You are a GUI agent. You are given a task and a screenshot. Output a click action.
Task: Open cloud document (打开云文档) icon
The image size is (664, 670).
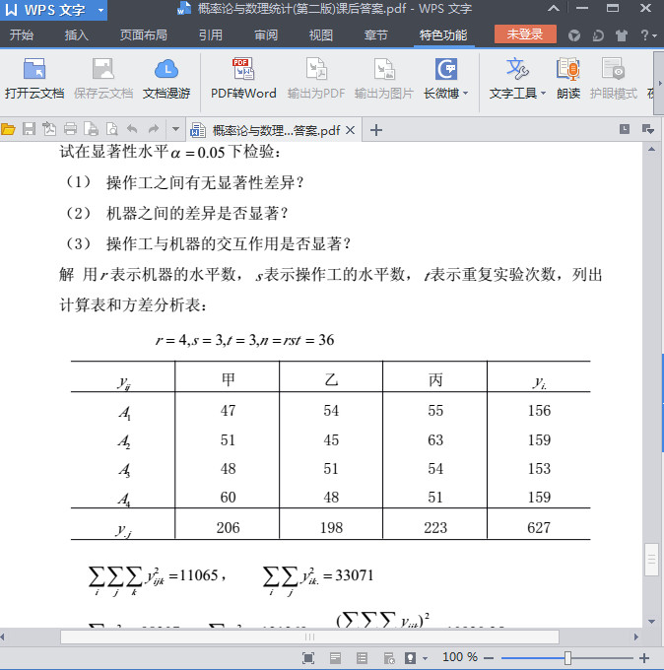coord(34,69)
